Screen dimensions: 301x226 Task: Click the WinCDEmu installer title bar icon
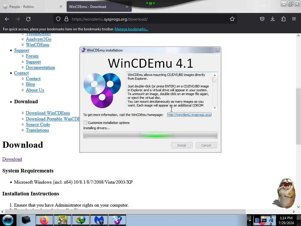(83, 50)
